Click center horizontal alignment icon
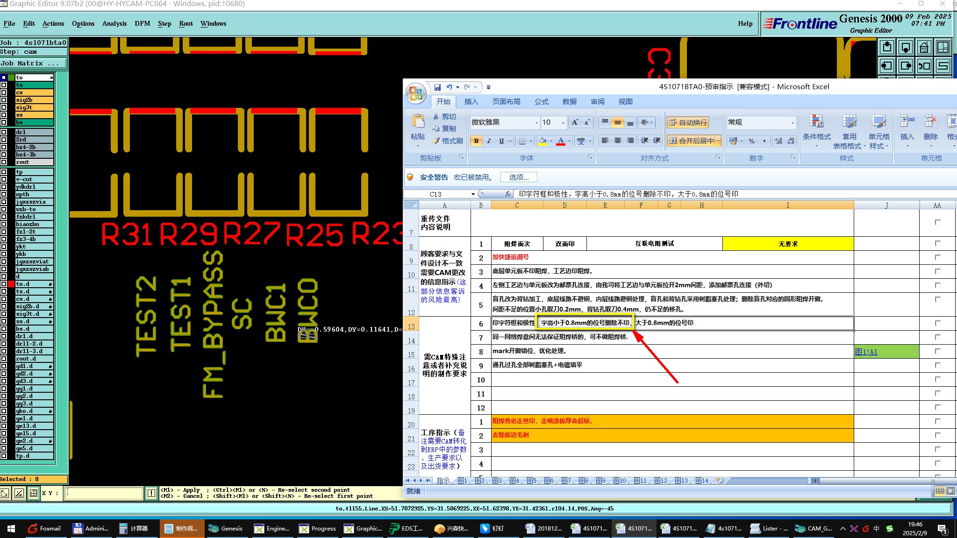Screen dimensions: 957x538 618,141
